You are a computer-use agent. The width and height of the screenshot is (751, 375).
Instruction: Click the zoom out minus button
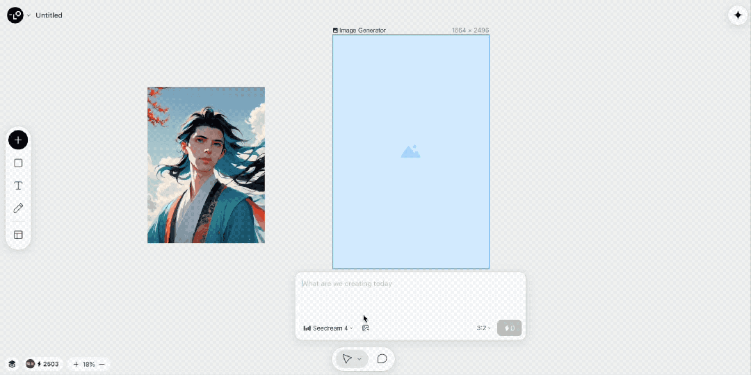pos(102,364)
